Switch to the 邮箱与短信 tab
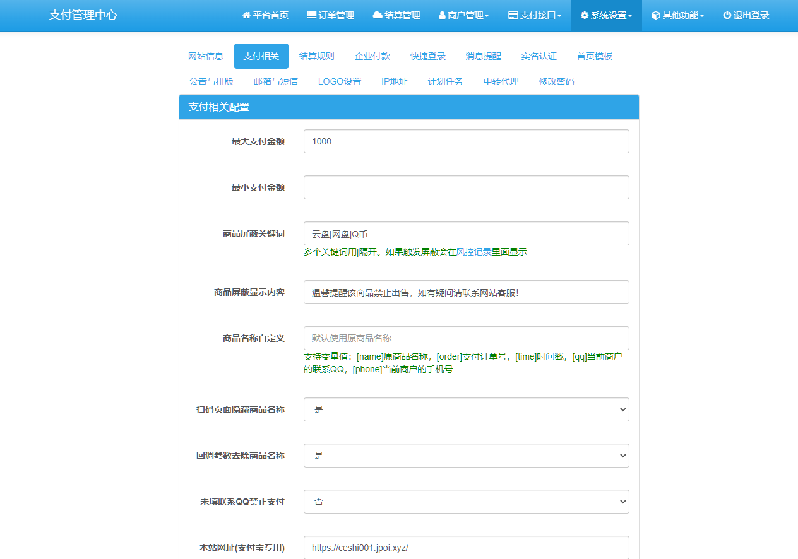The image size is (798, 559). tap(276, 81)
